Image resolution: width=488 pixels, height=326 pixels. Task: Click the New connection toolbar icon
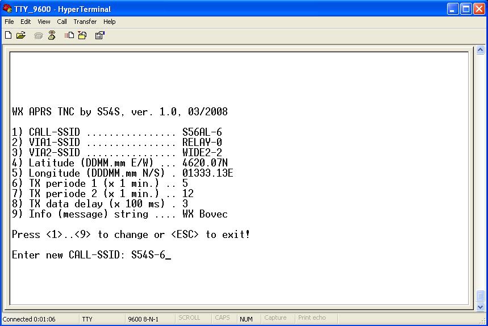9,35
